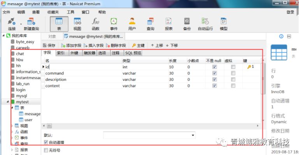Click the key icon in the id row

point(249,67)
